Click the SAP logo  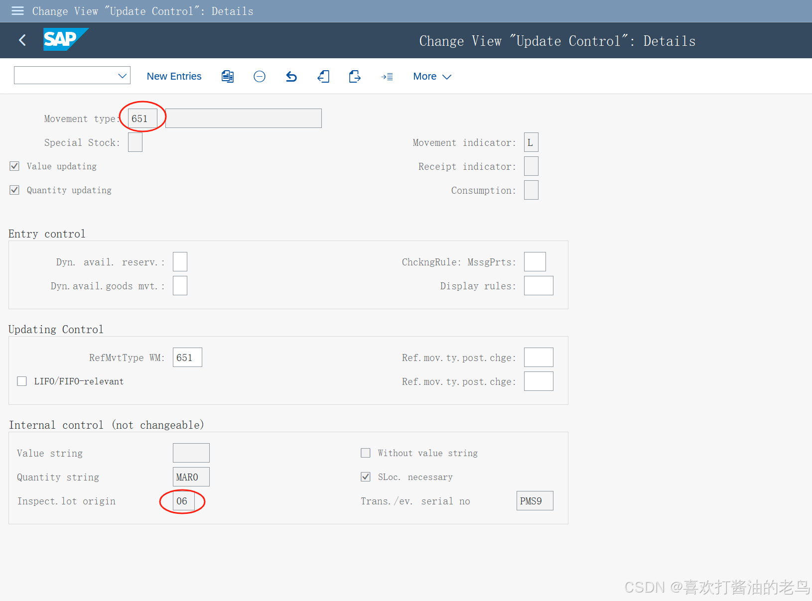[x=65, y=40]
